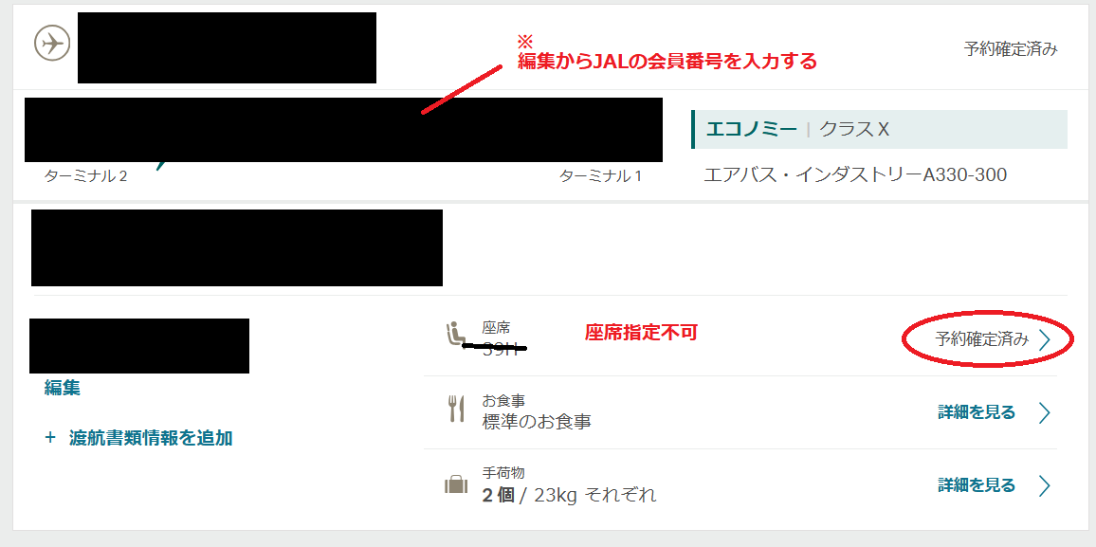This screenshot has height=547, width=1096.
Task: Expand the meal row chevron arrow
Action: tap(1045, 413)
